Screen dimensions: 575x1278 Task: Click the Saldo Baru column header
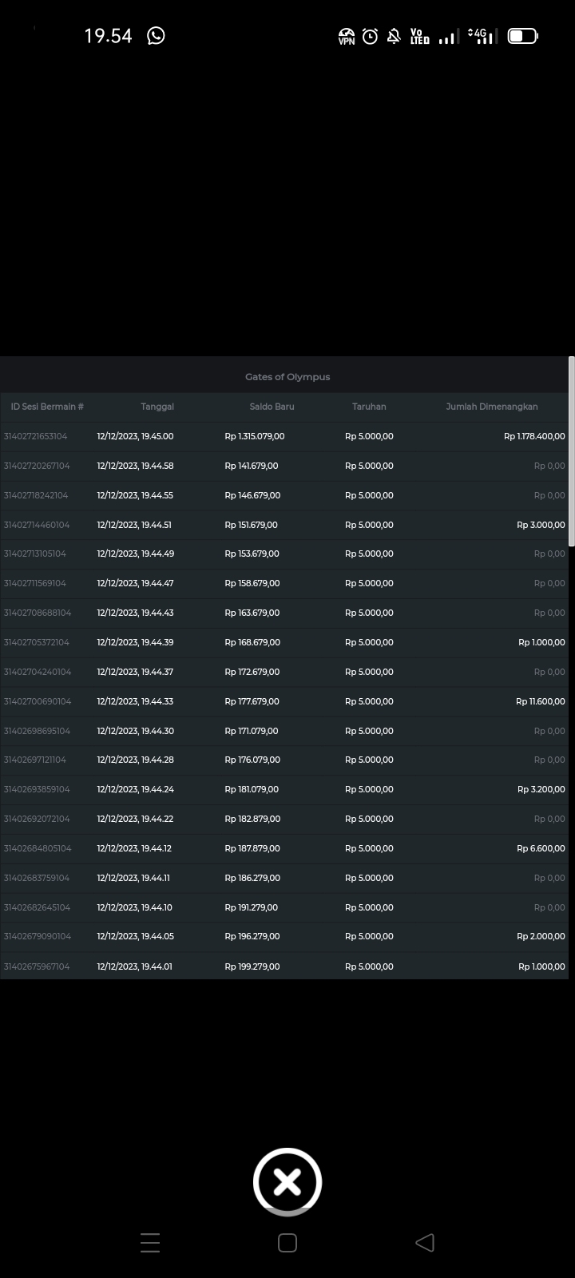click(272, 407)
